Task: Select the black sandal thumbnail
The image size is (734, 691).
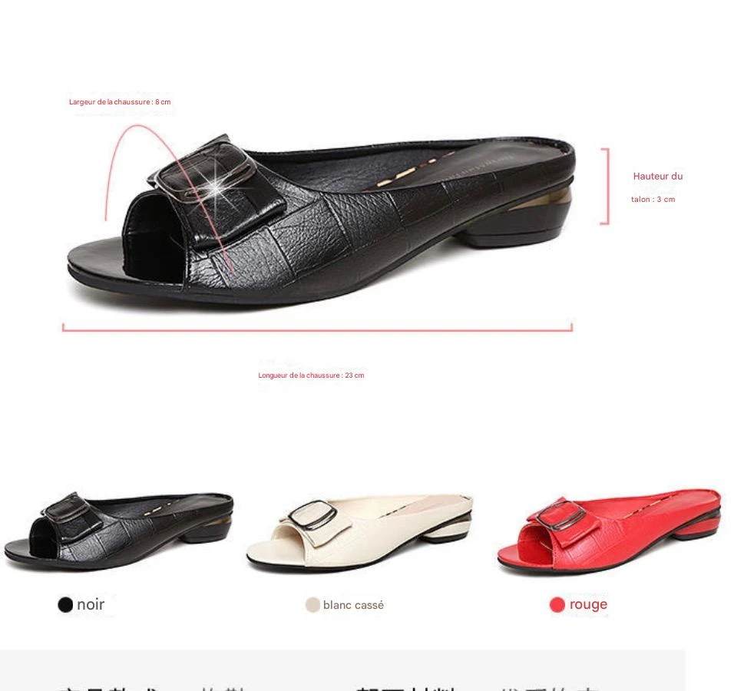Action: click(119, 531)
